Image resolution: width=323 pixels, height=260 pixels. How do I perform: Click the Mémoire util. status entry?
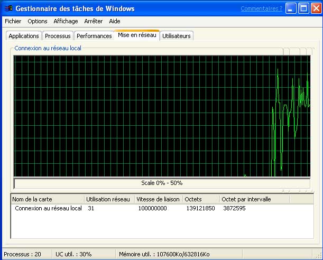coord(164,254)
